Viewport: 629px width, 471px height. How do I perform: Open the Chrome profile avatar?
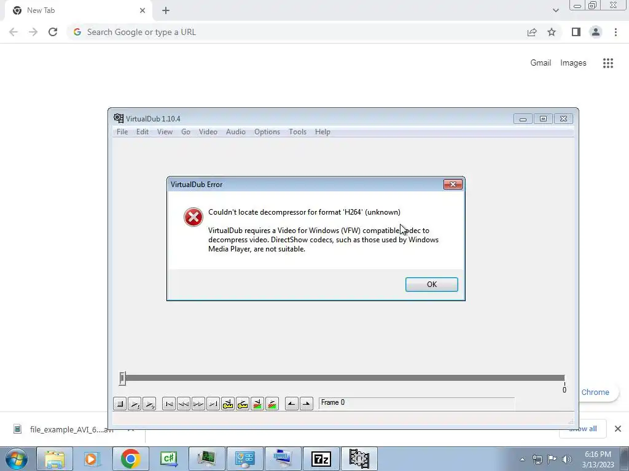tap(596, 32)
